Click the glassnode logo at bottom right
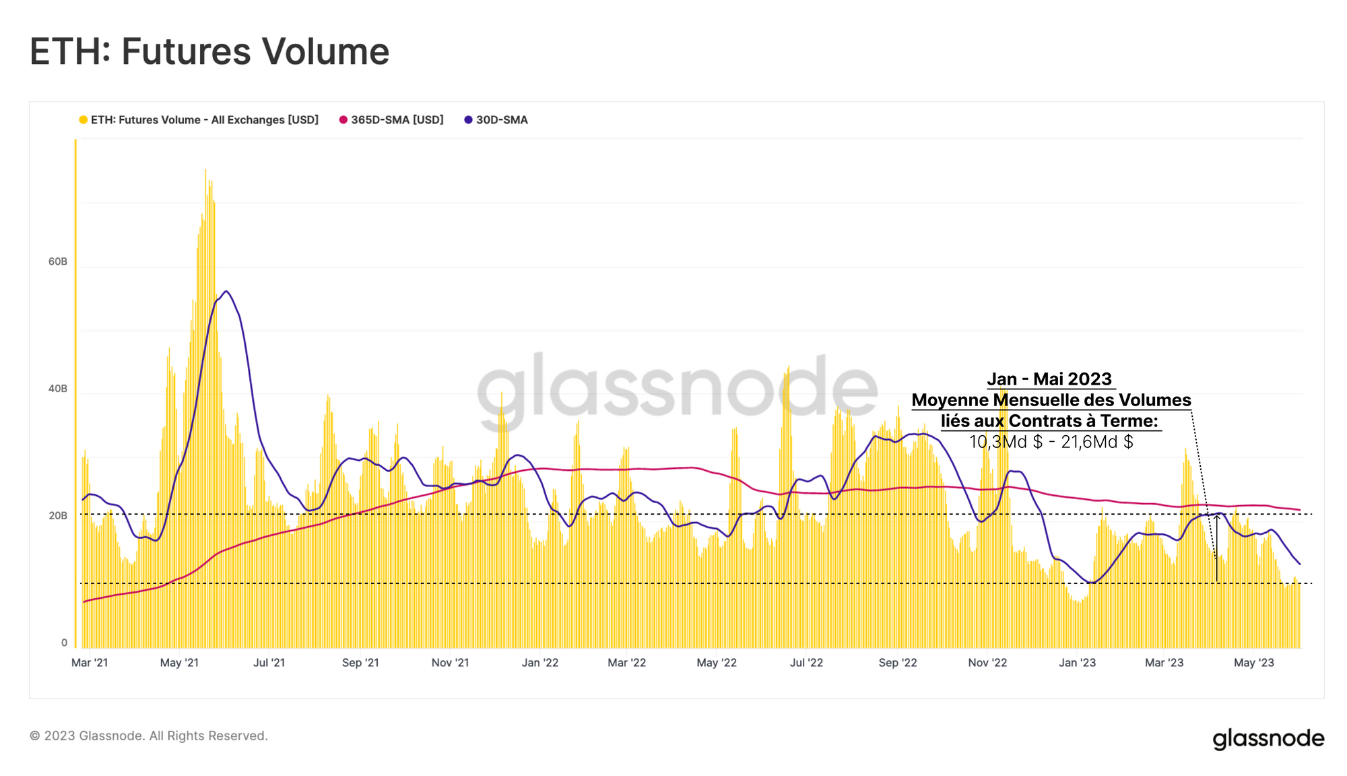Screen dimensions: 1347x776 pos(1268,738)
